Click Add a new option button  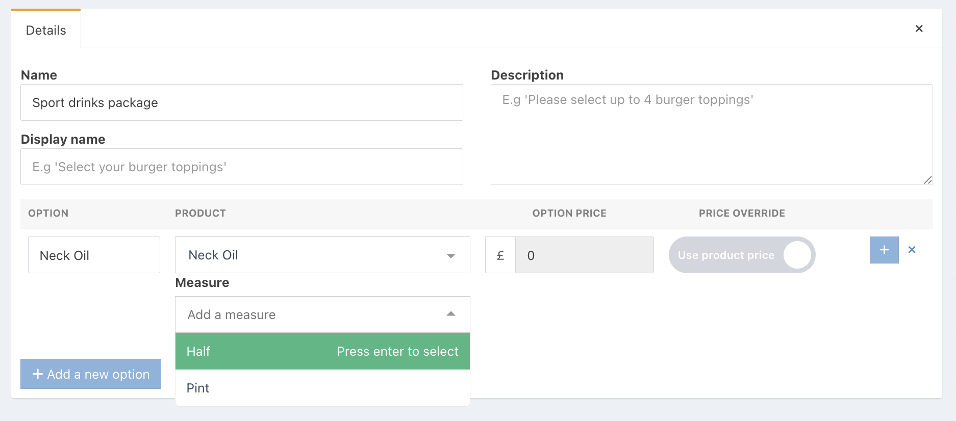[x=91, y=374]
